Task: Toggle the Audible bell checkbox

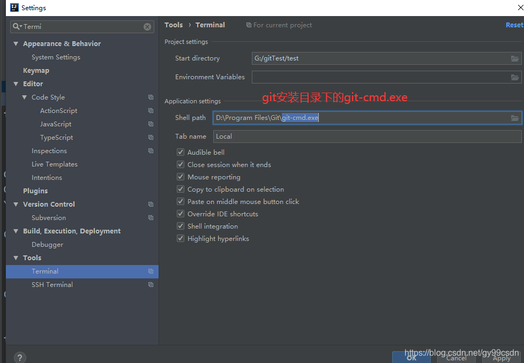Action: pos(181,152)
